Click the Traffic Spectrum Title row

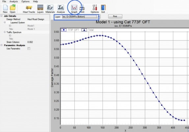pos(25,39)
